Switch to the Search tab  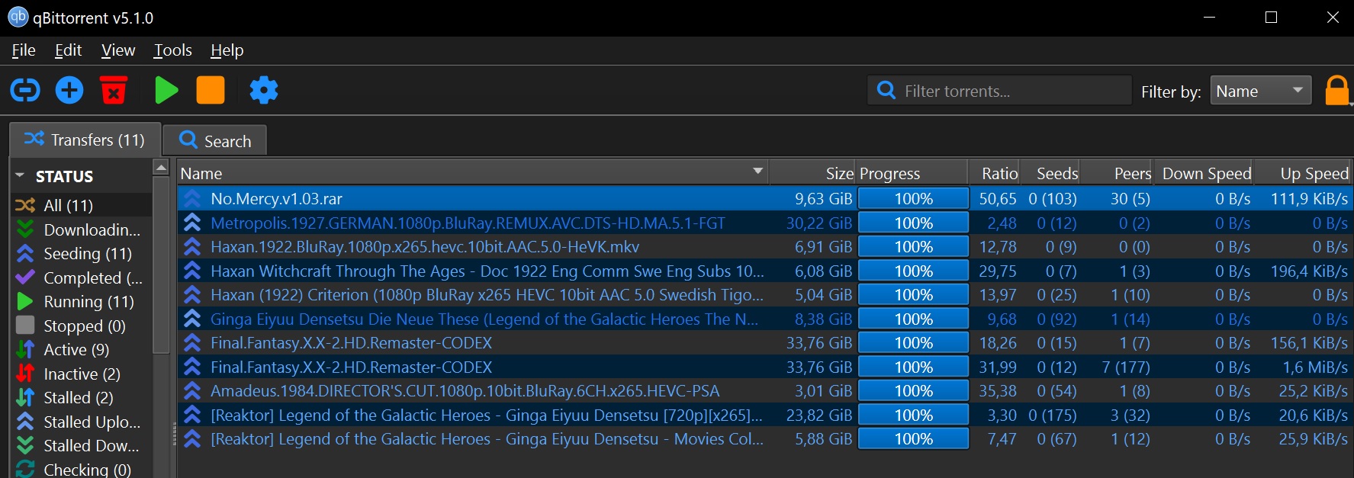tap(215, 141)
